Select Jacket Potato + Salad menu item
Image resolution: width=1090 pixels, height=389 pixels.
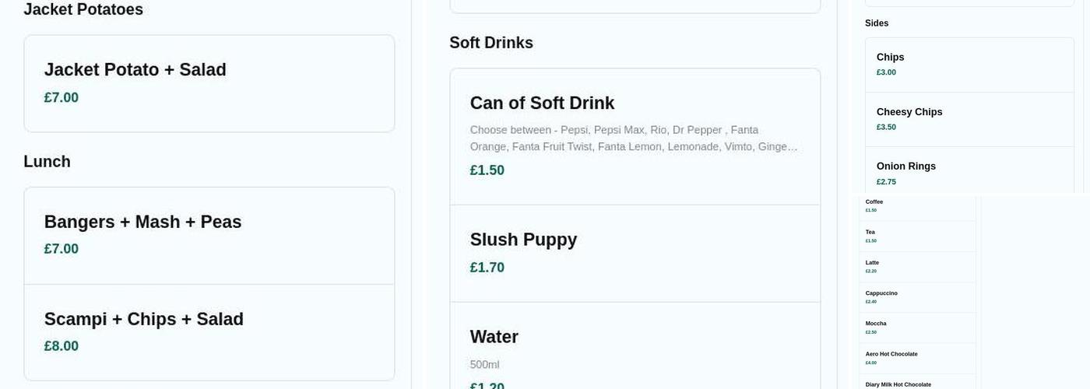[x=209, y=83]
